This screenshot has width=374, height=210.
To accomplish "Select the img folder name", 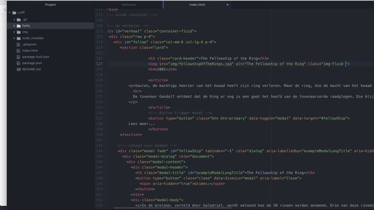I will [x=25, y=32].
